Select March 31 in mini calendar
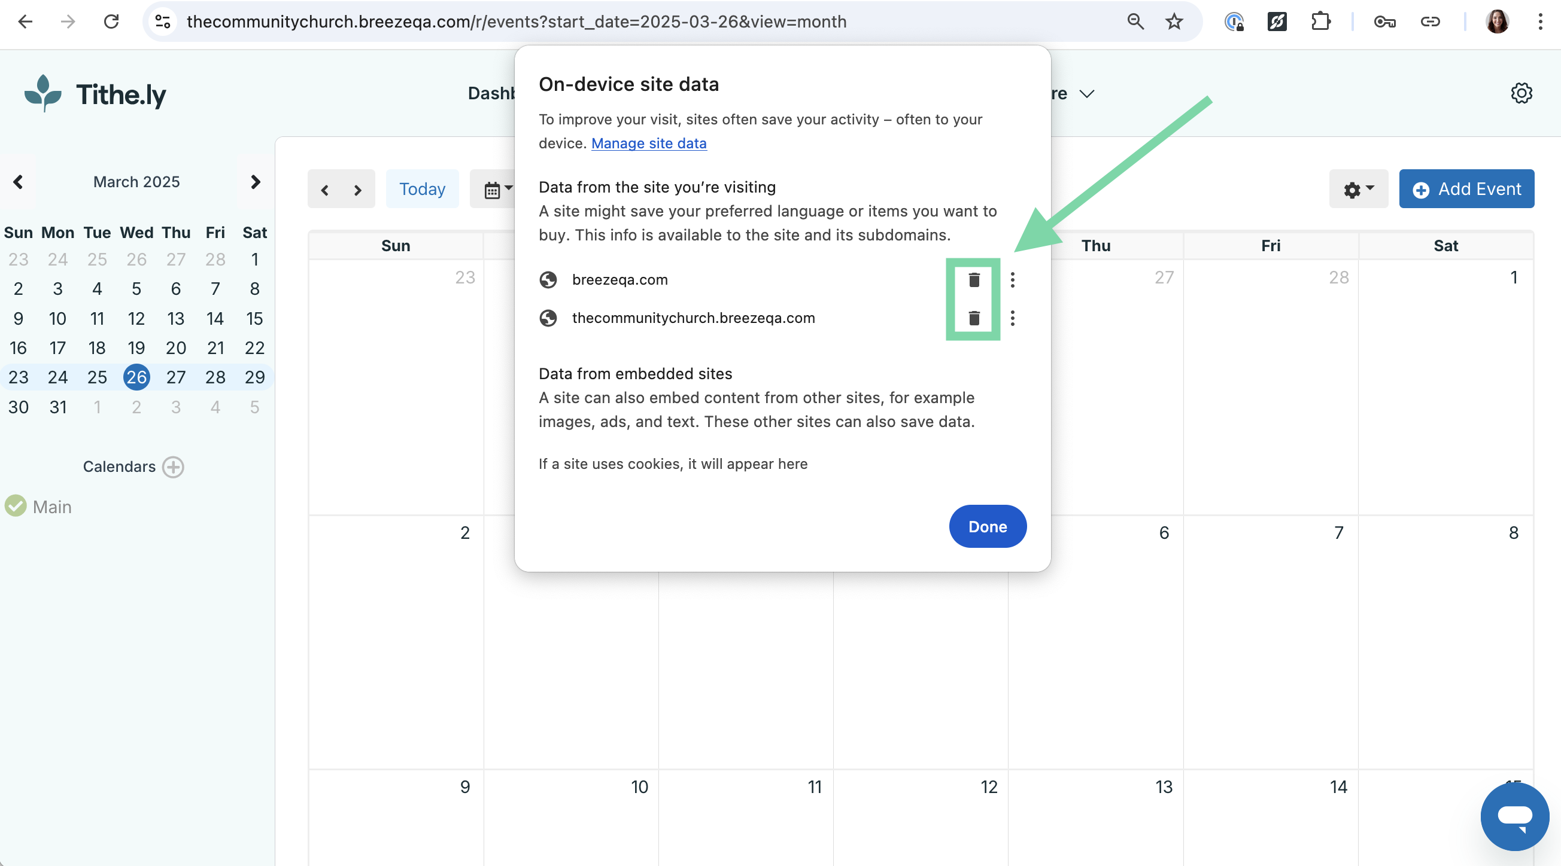This screenshot has width=1561, height=866. click(x=57, y=407)
